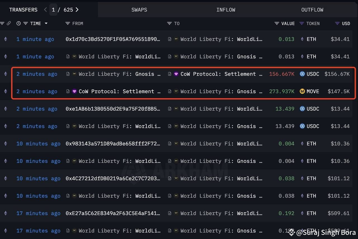Click the USD column header label
358x239 pixels.
point(346,23)
